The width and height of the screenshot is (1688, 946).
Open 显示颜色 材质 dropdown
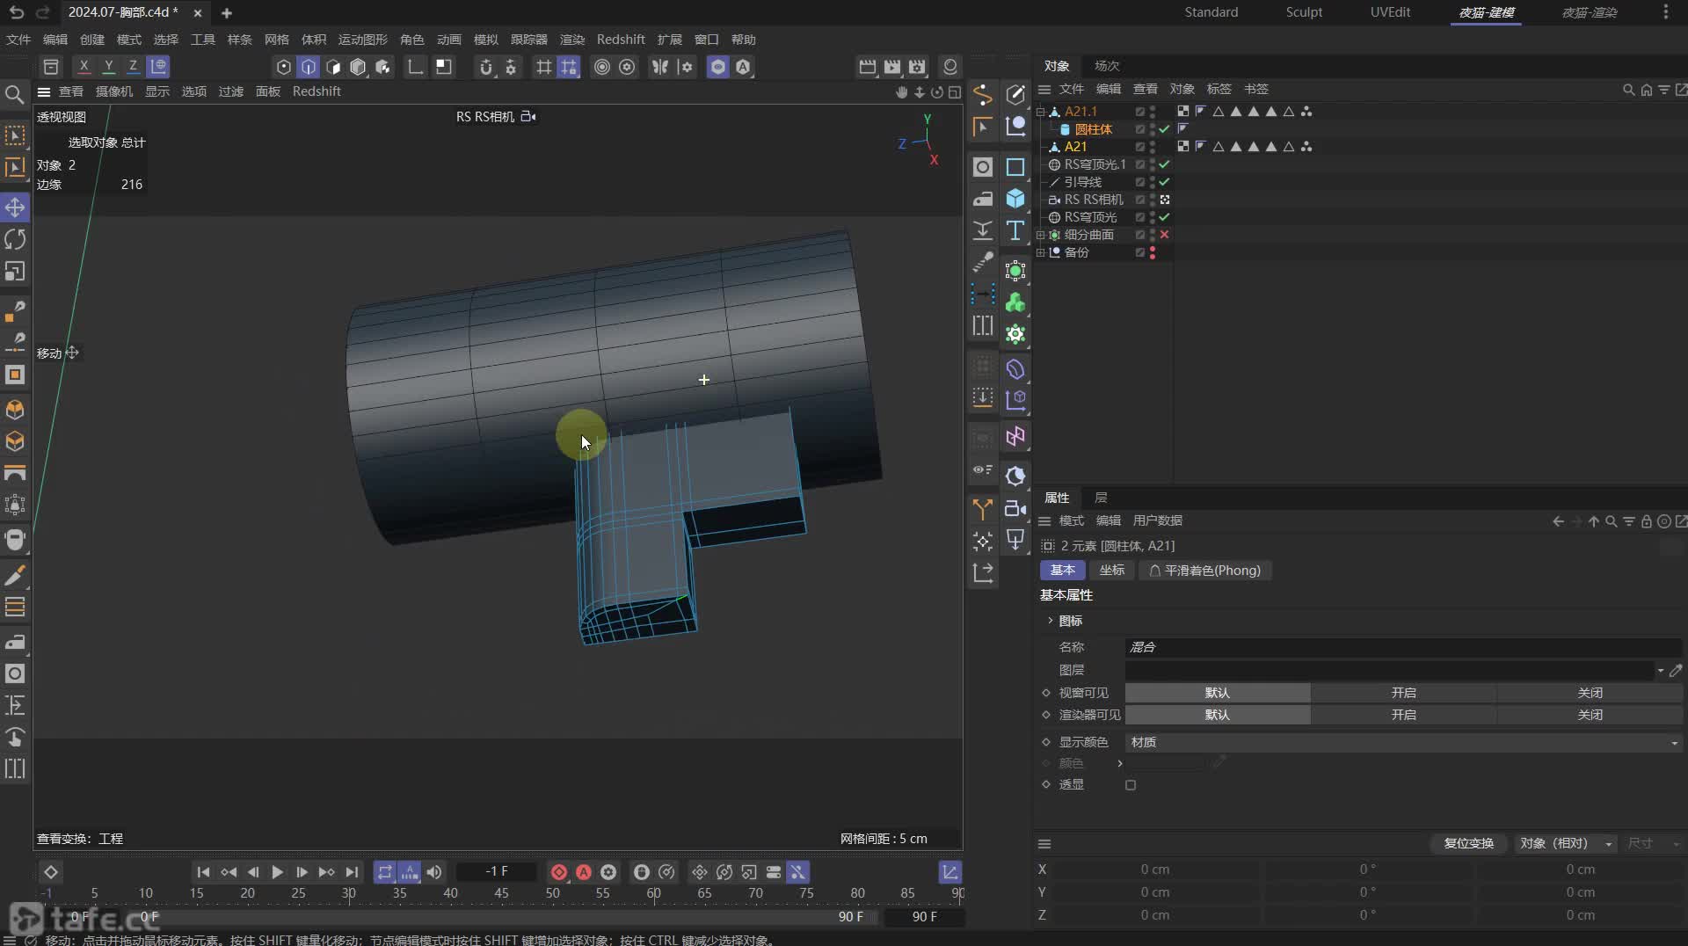pyautogui.click(x=1403, y=743)
